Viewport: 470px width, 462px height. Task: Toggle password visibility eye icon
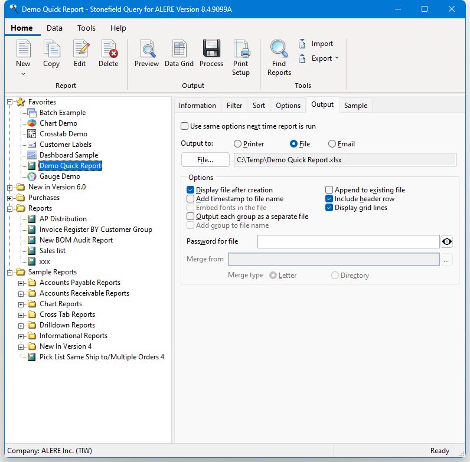click(446, 241)
